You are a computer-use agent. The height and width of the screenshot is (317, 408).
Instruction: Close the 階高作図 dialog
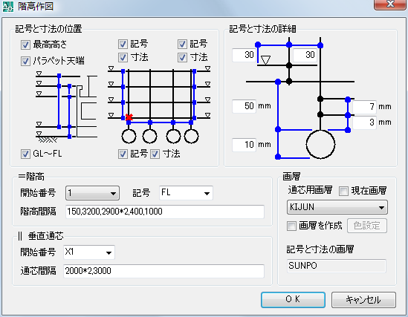(390, 4)
